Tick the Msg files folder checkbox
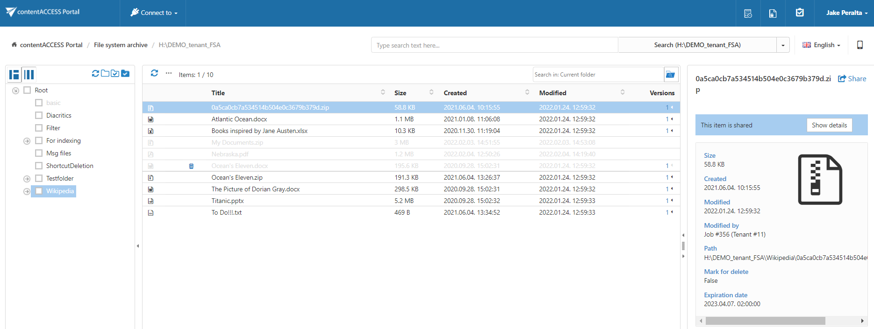The height and width of the screenshot is (329, 874). [x=39, y=153]
